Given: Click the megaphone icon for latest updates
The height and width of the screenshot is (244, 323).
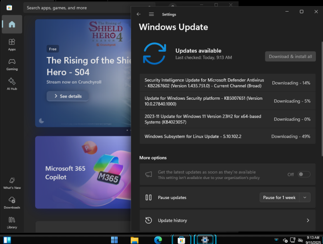Looking at the screenshot, I should (x=148, y=175).
